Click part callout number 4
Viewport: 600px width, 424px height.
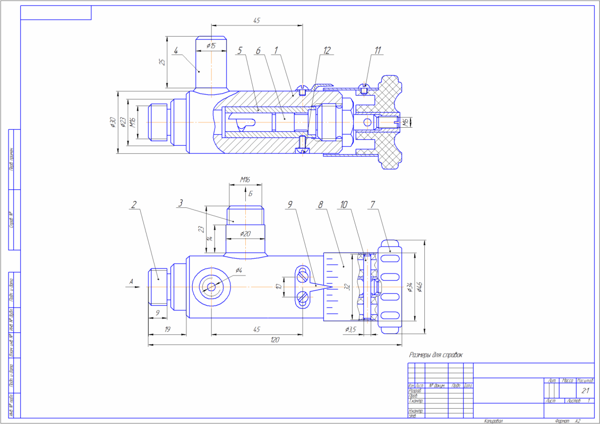(176, 51)
